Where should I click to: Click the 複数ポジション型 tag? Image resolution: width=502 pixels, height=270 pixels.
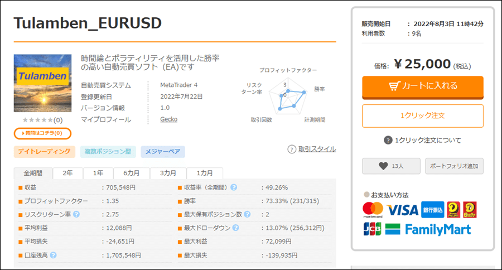(108, 152)
